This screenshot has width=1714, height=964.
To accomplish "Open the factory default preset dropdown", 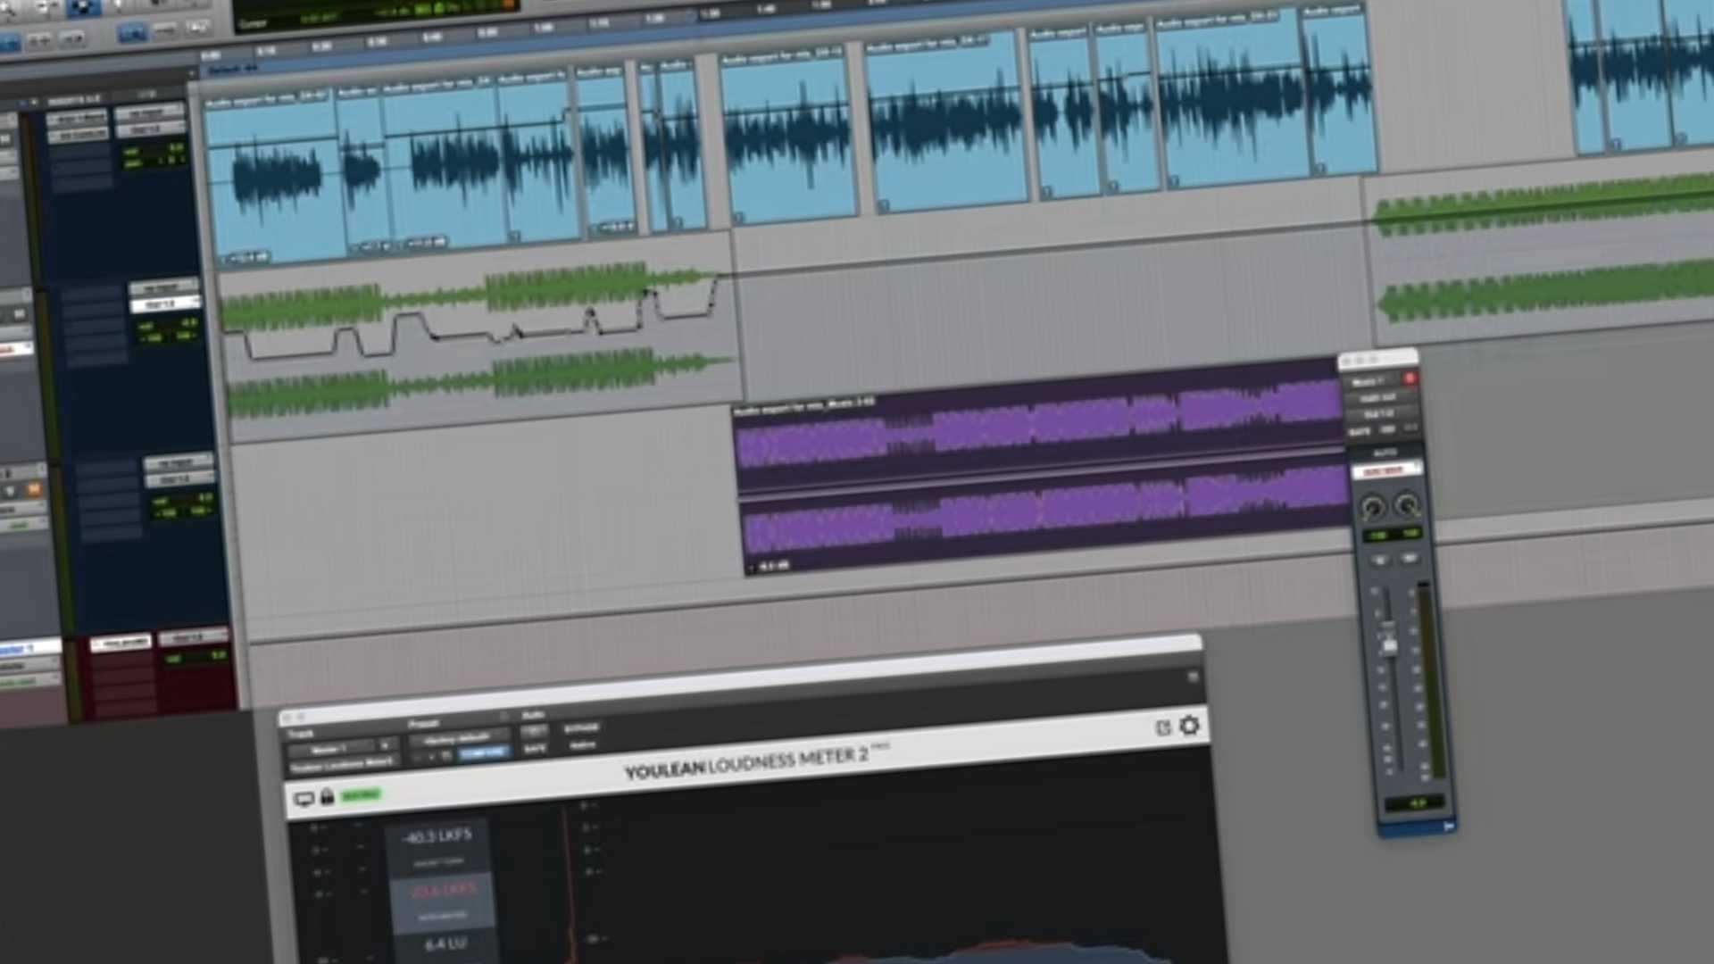I will 457,737.
